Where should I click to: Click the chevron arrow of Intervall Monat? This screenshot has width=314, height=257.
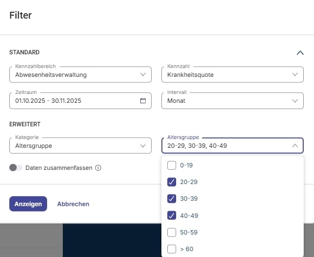[294, 101]
